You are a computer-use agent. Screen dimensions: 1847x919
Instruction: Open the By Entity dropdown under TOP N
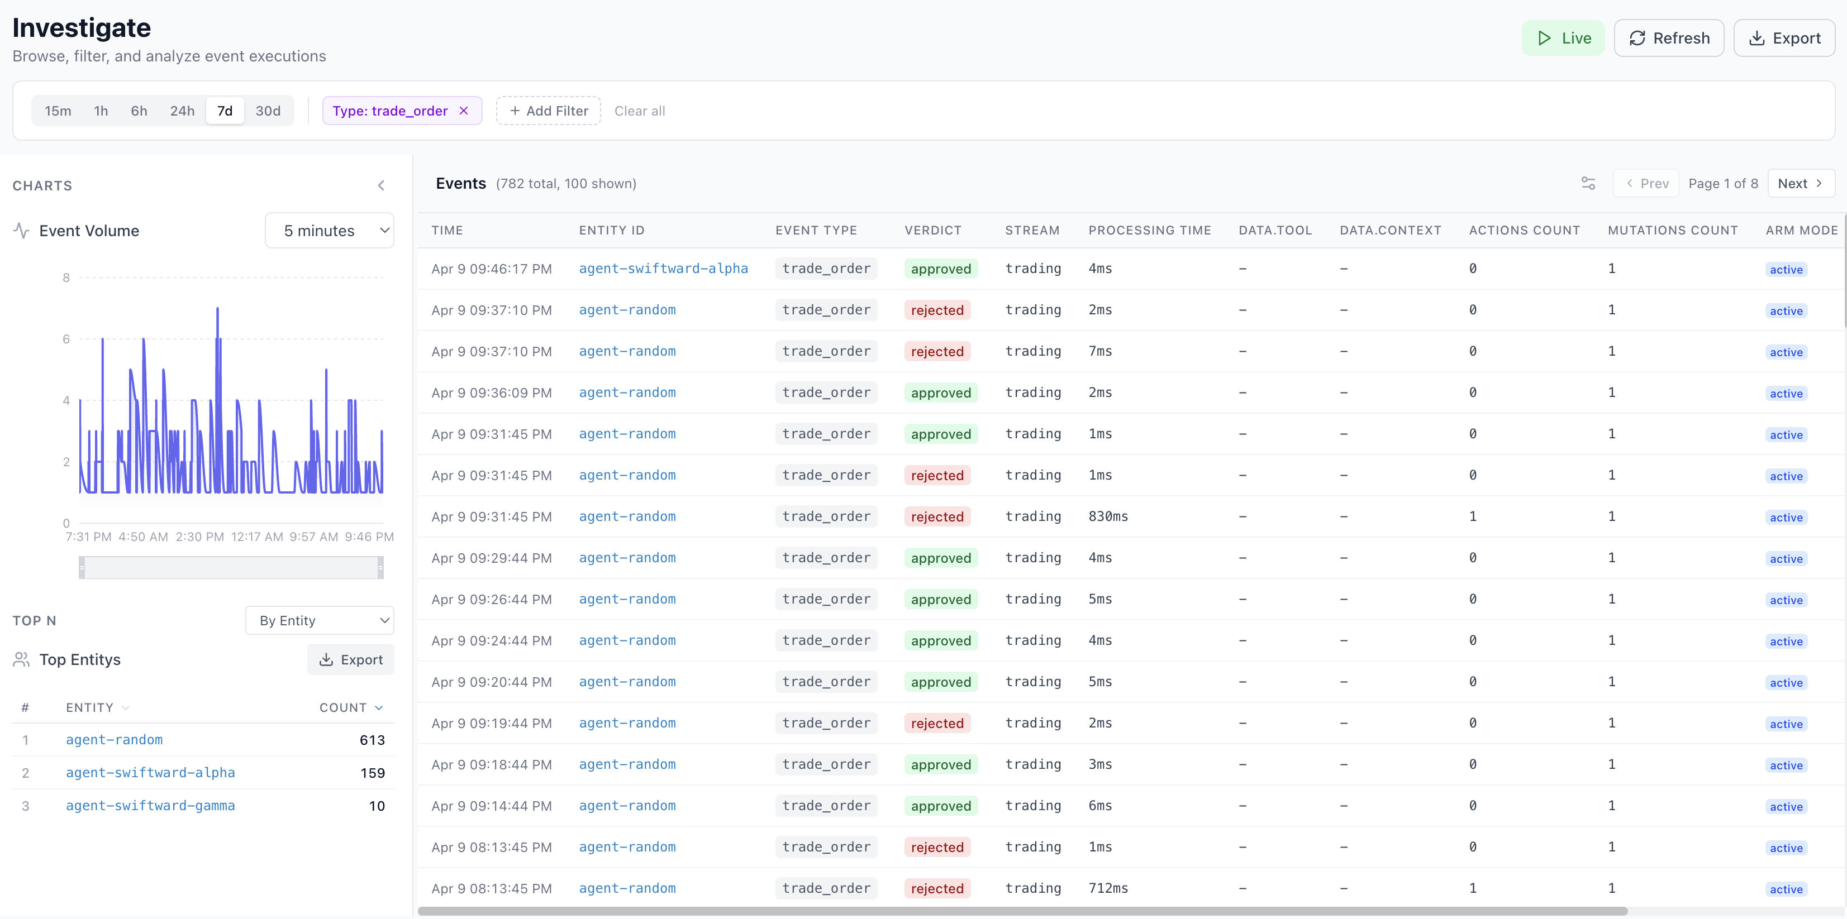[x=319, y=620]
